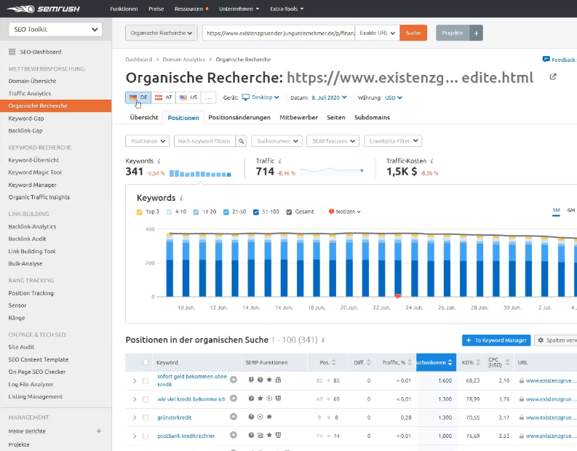
Task: Open the SERP features filter dropdown
Action: (x=333, y=141)
